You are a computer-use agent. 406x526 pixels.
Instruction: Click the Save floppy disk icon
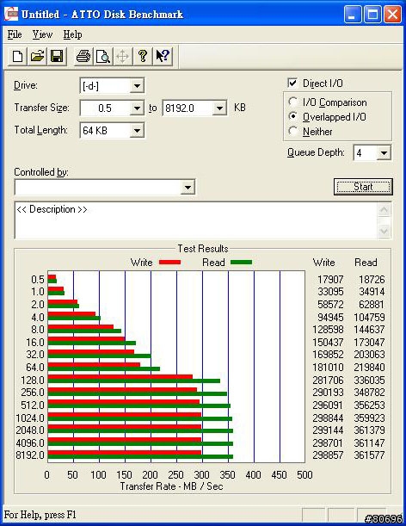[x=57, y=56]
